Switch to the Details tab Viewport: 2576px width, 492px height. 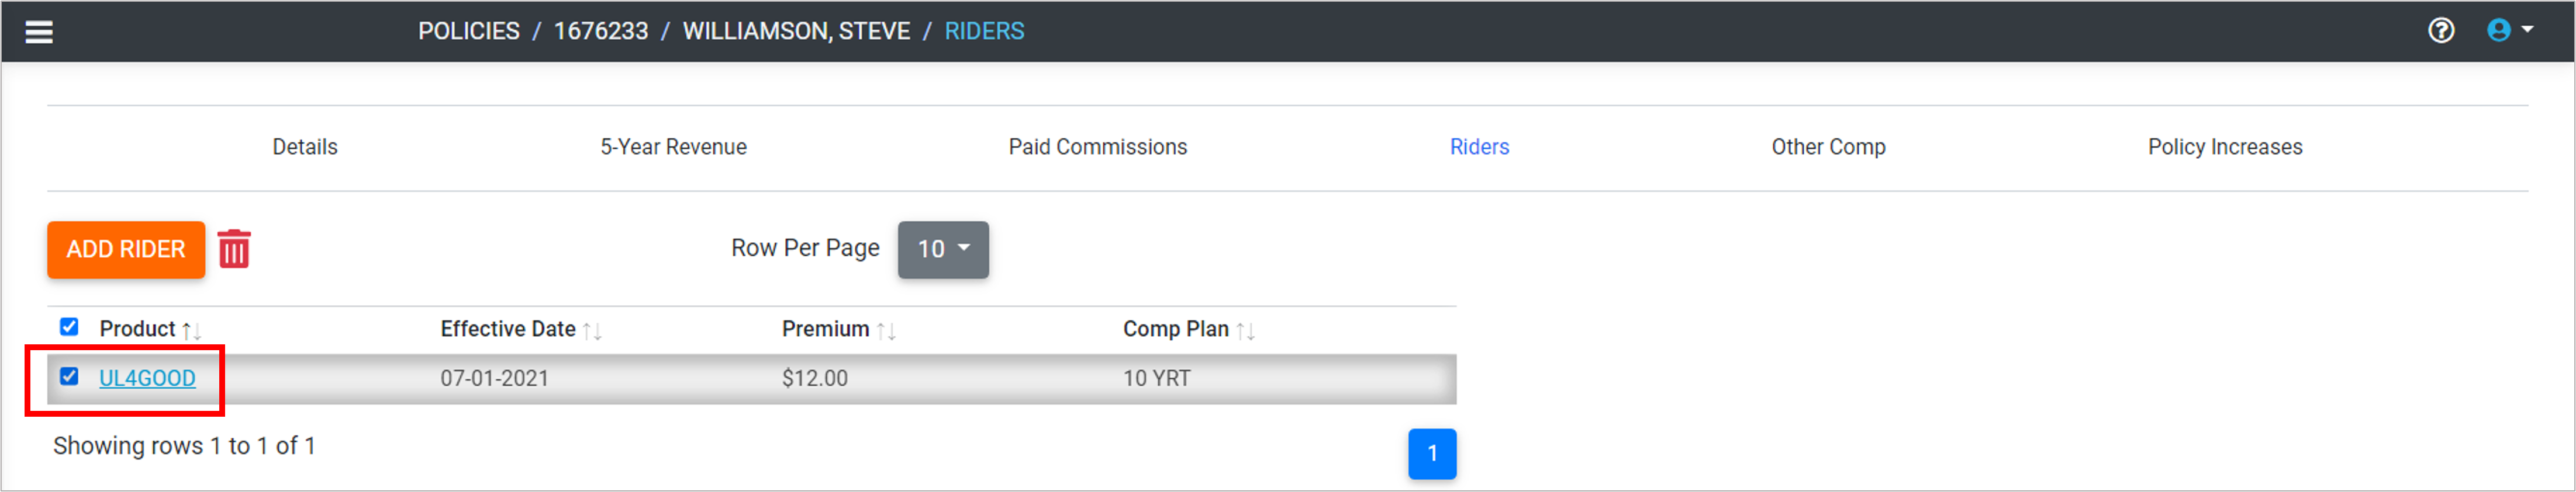(305, 148)
